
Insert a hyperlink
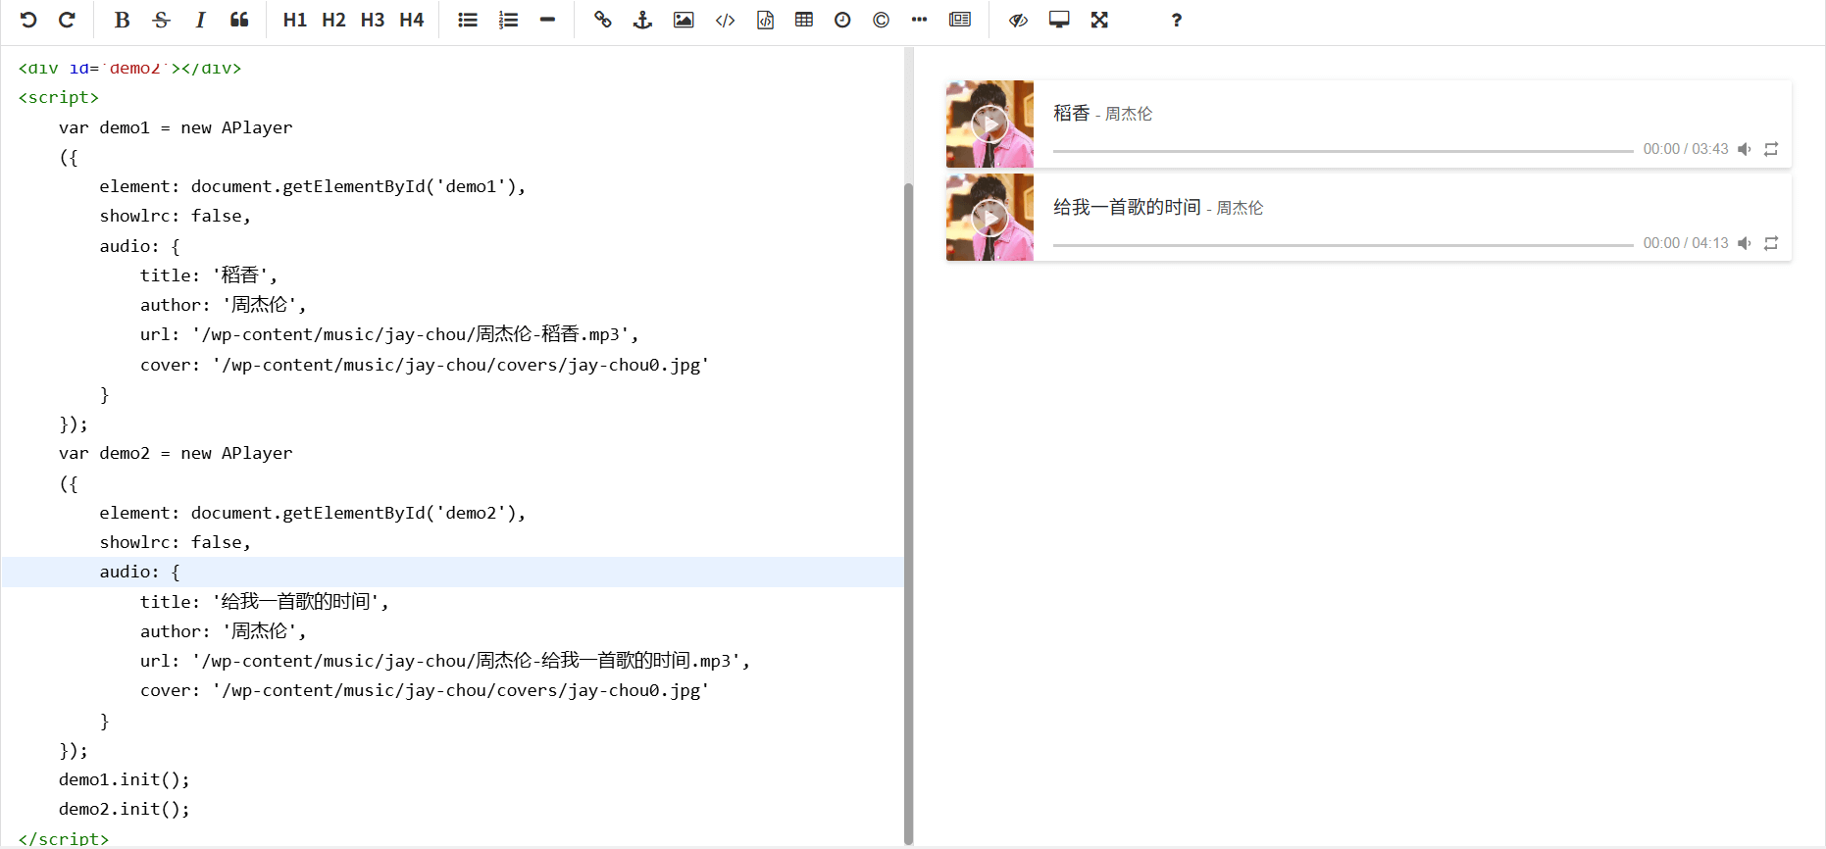tap(603, 20)
